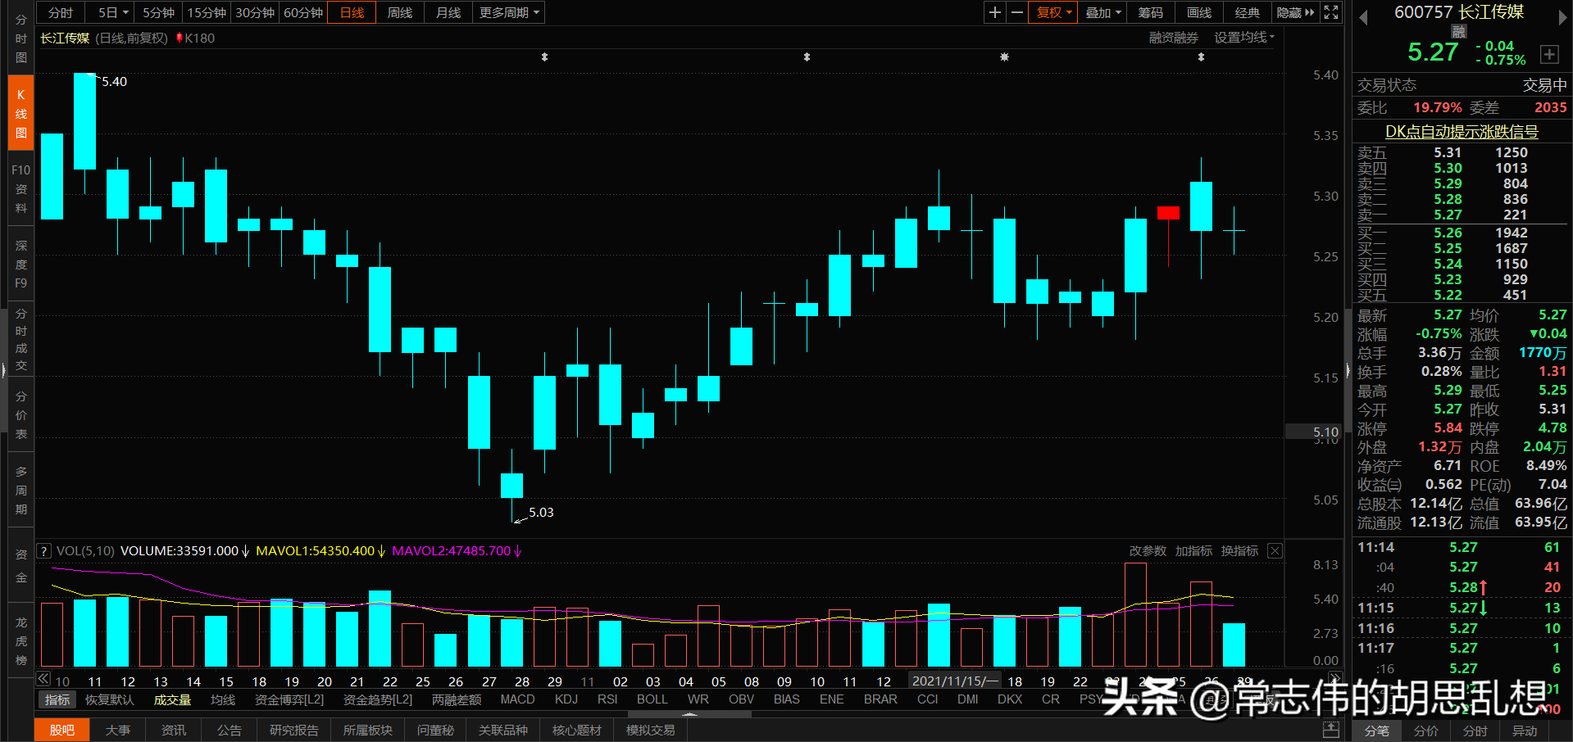
Task: Enable the 均线 moving average indicator
Action: pyautogui.click(x=222, y=699)
